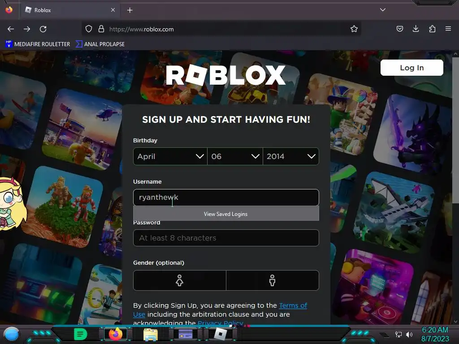459x344 pixels.
Task: Open the second bookmark in bookmarks toolbar
Action: tap(100, 44)
